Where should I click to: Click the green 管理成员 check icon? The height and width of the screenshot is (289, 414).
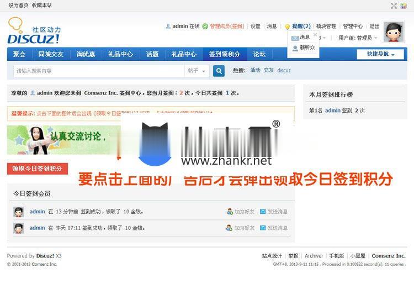[x=205, y=27]
